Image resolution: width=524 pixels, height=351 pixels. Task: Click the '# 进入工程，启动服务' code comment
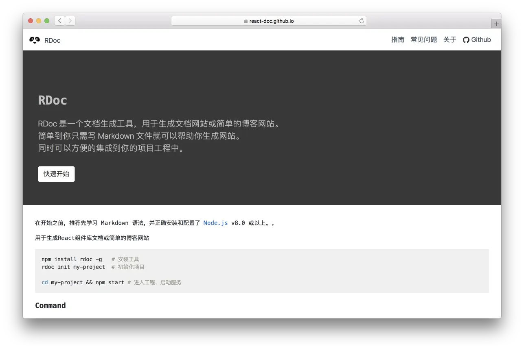coord(154,282)
